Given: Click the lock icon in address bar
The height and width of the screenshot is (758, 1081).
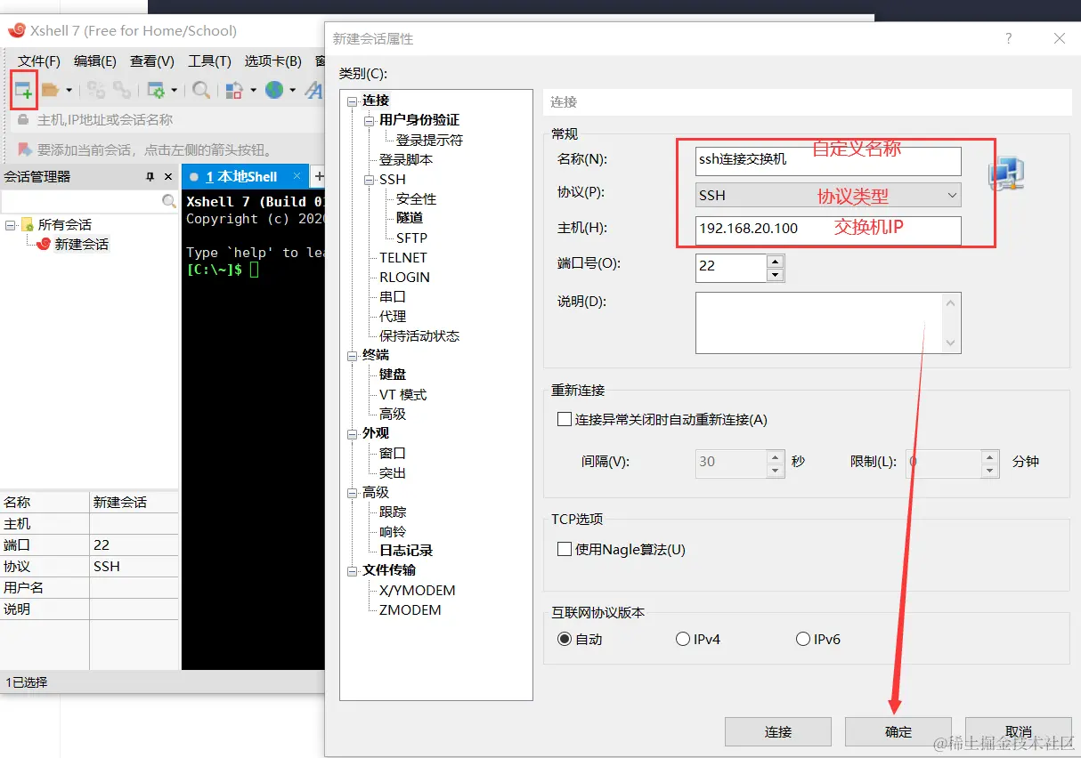Looking at the screenshot, I should pos(23,119).
